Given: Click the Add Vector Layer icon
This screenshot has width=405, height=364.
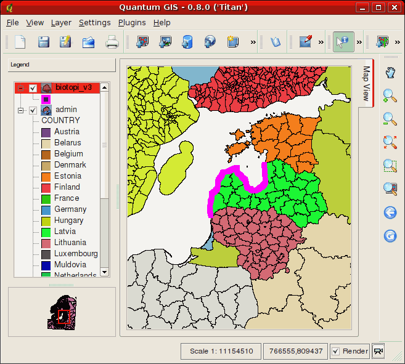Looking at the screenshot, I should [142, 42].
